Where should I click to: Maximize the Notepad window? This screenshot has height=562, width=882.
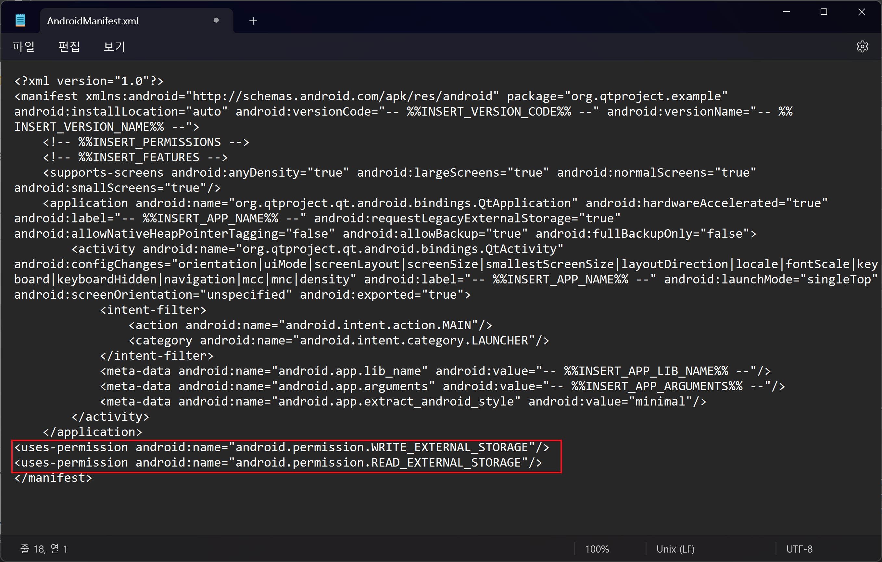[x=824, y=12]
